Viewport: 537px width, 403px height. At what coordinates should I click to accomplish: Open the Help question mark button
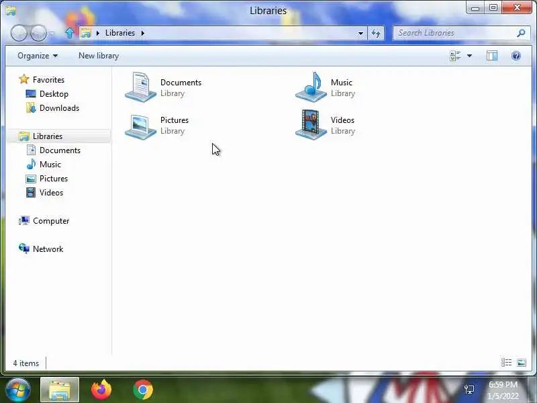pyautogui.click(x=516, y=56)
